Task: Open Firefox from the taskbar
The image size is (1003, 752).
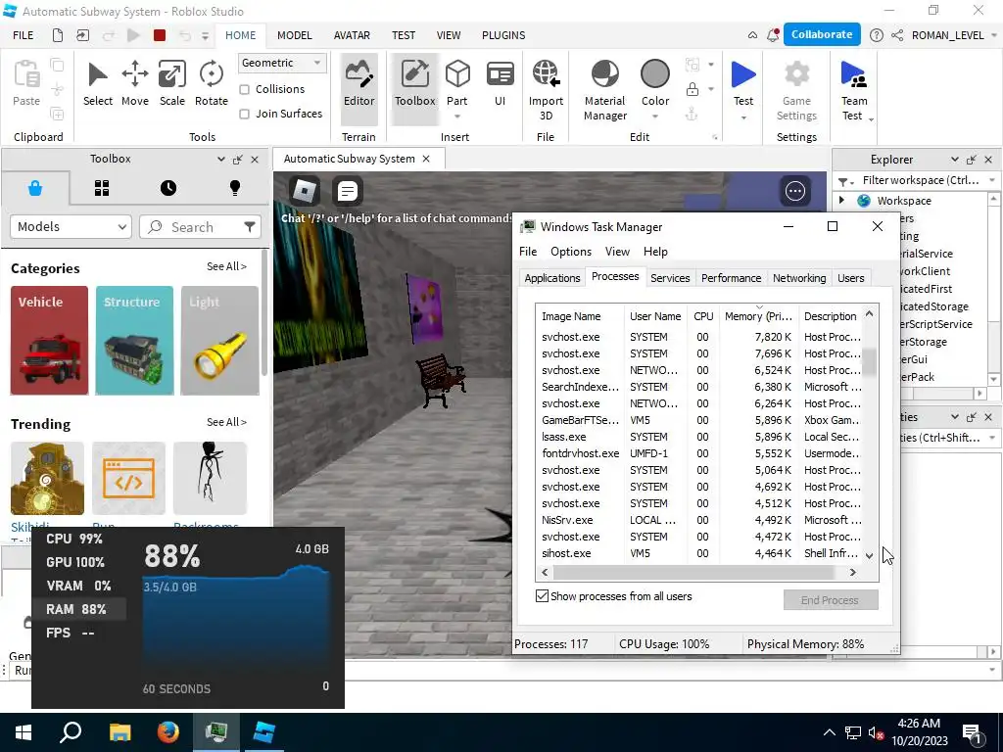Action: (x=168, y=731)
